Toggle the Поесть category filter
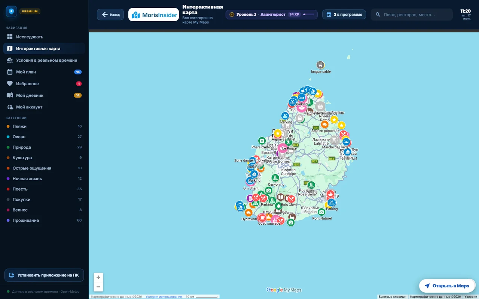Screen dimensions: 479x299 [44, 189]
